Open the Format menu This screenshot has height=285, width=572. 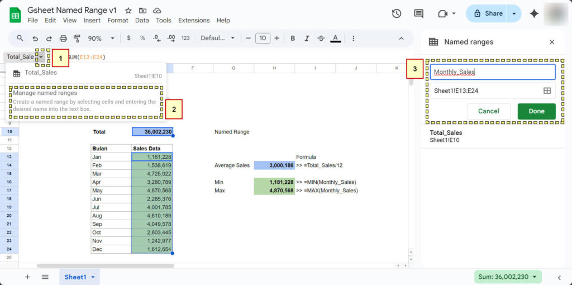(118, 21)
